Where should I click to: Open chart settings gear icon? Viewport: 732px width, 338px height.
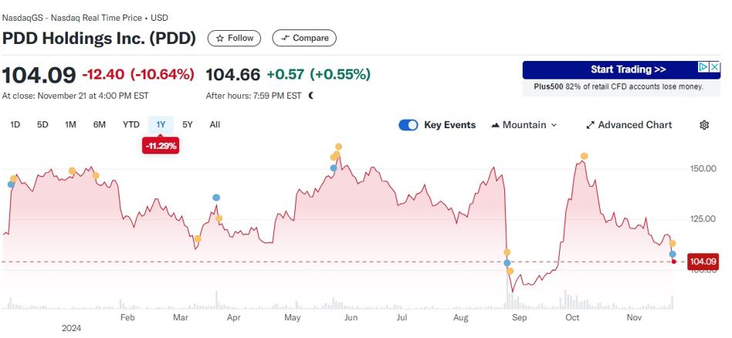(x=704, y=125)
